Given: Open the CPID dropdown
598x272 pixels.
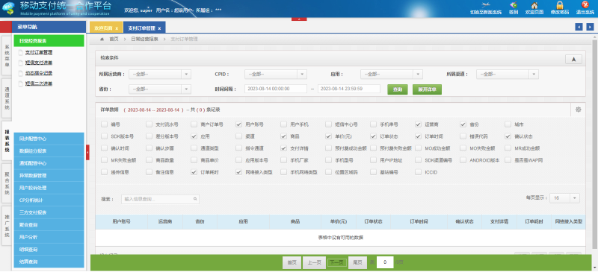Looking at the screenshot, I should [276, 75].
